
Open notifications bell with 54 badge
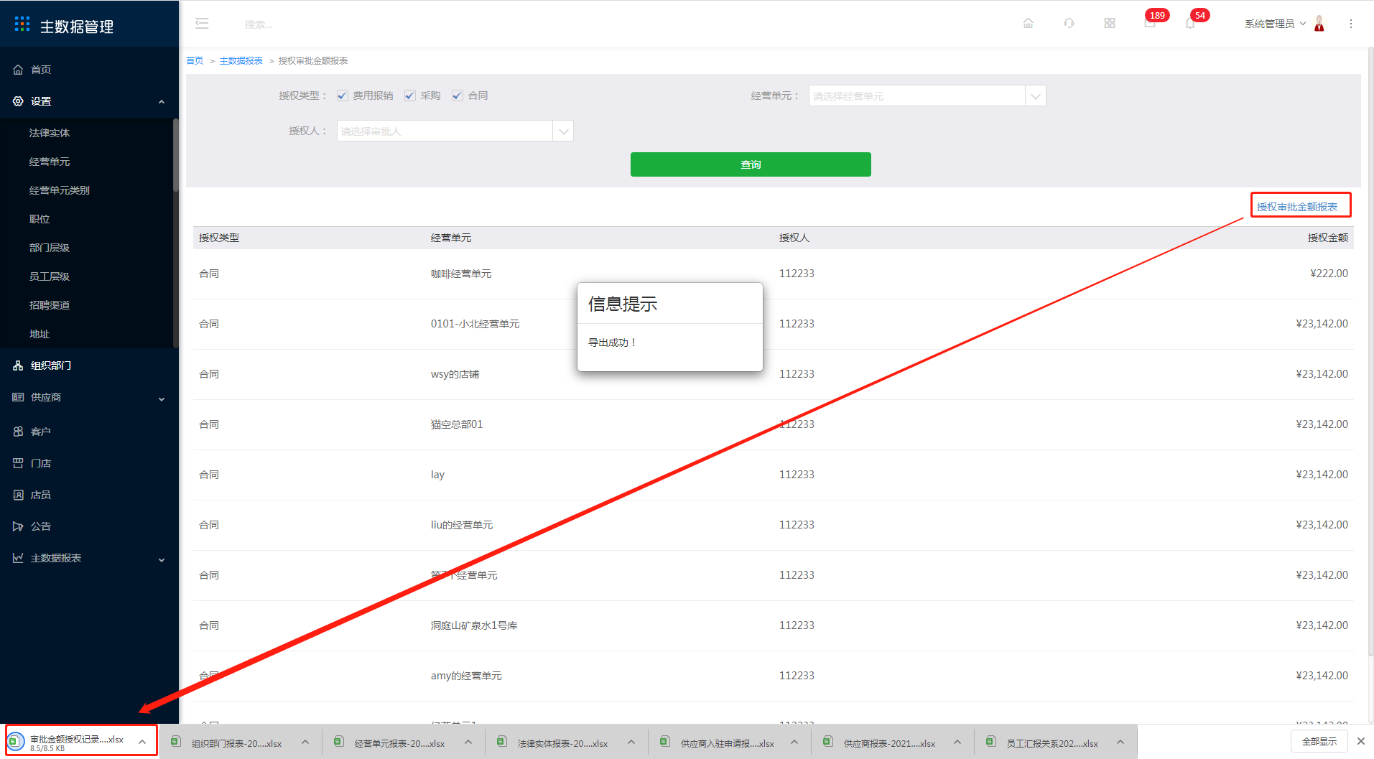coord(1191,22)
